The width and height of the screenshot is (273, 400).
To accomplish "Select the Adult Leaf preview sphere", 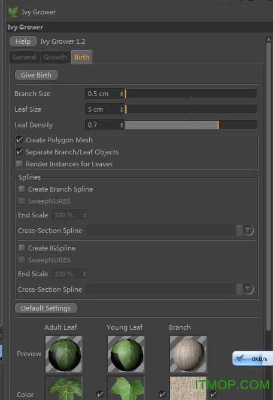I will (63, 354).
